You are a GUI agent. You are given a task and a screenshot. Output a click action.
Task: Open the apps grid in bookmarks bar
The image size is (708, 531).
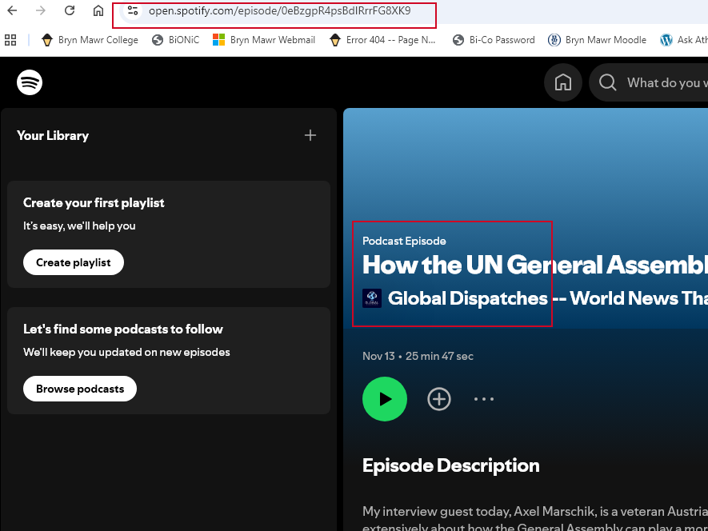coord(10,40)
